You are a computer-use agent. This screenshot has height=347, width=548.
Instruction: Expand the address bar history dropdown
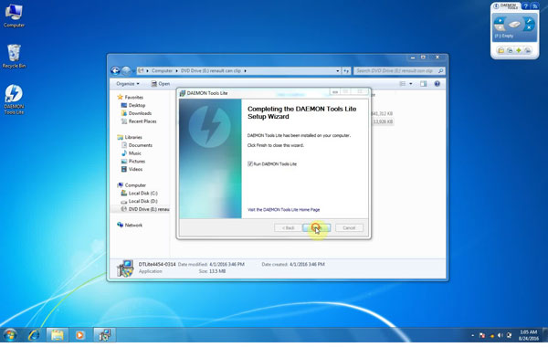click(338, 71)
